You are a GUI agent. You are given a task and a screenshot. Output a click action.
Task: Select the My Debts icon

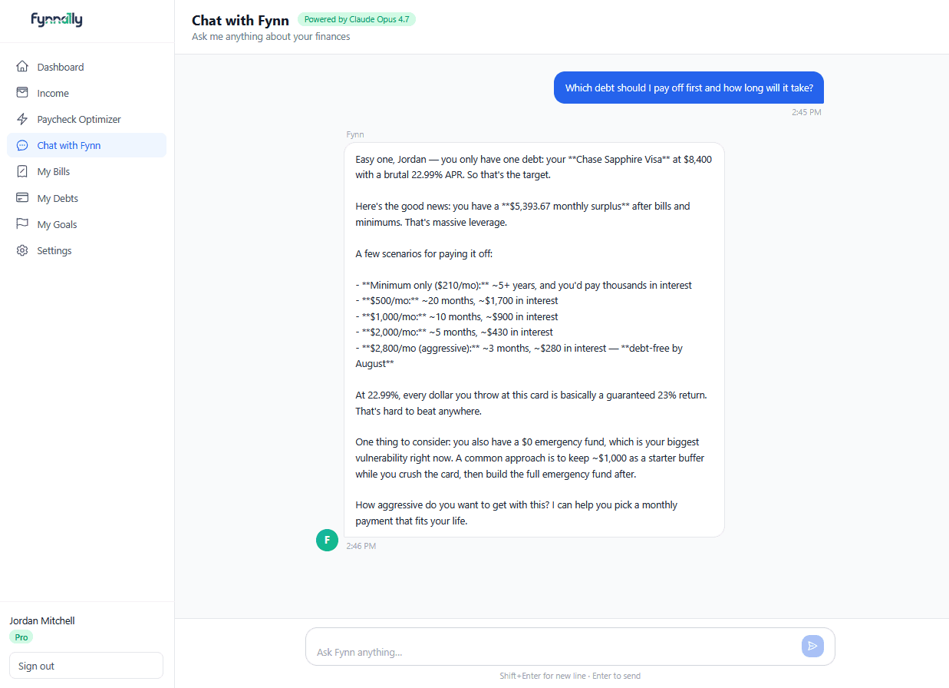click(23, 197)
